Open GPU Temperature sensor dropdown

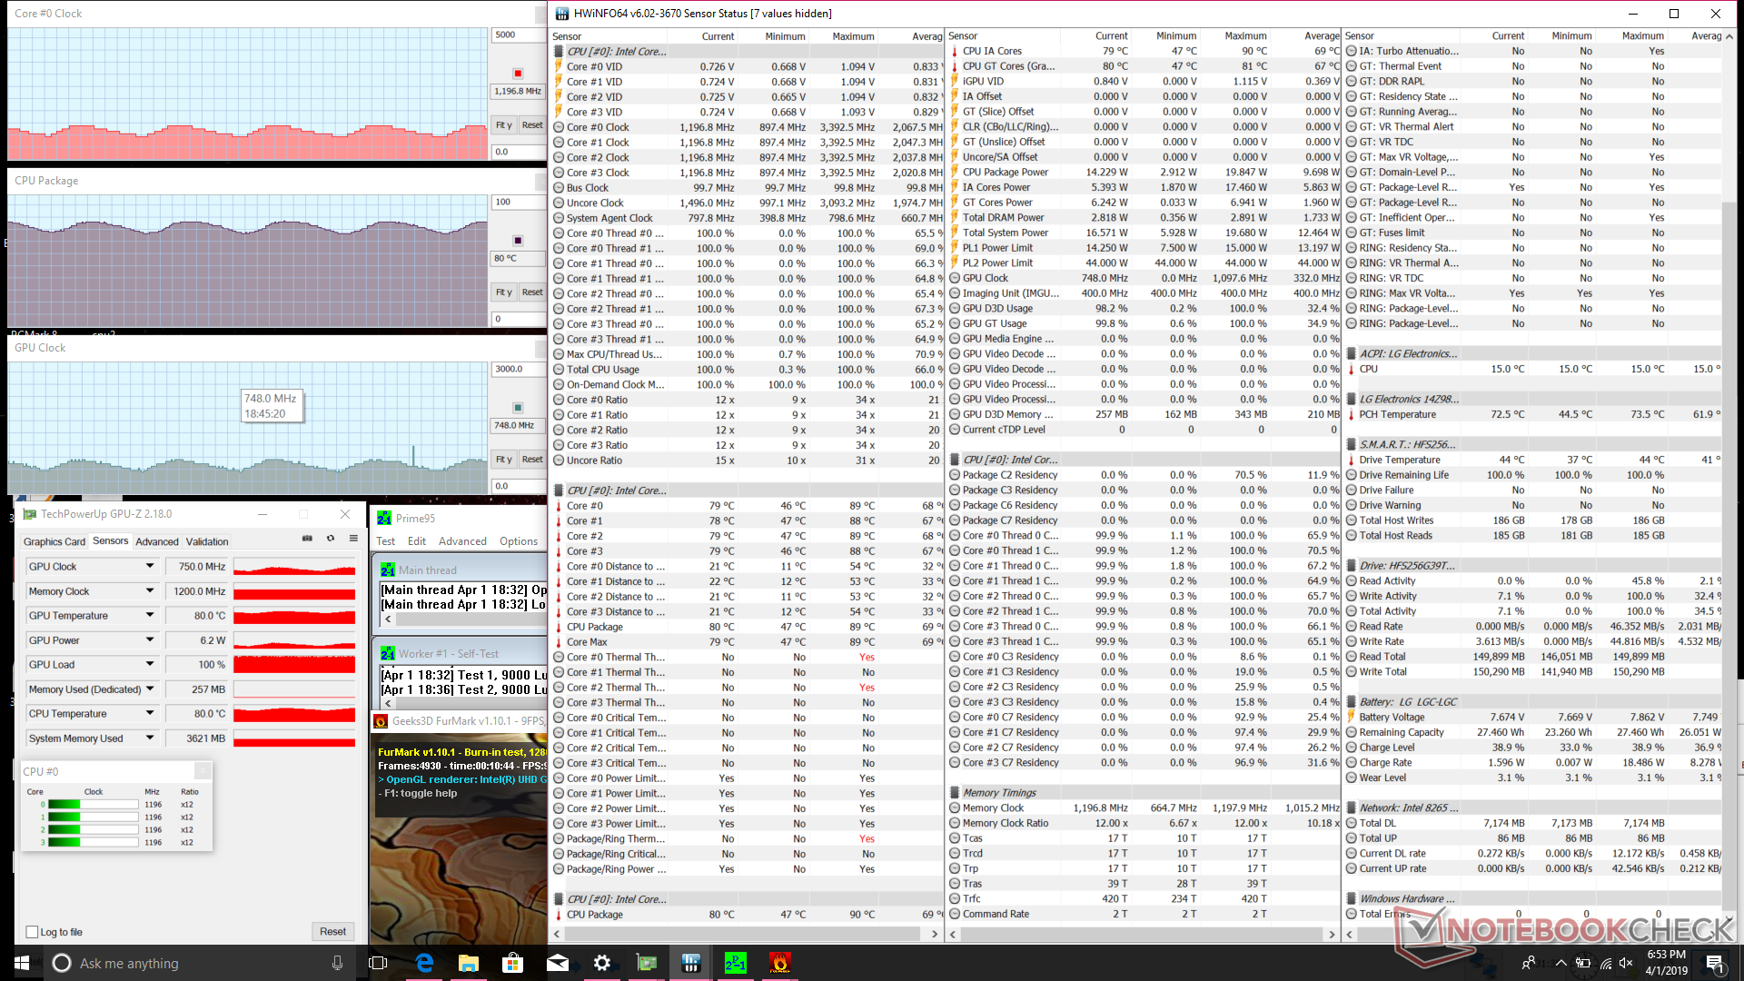click(x=150, y=616)
